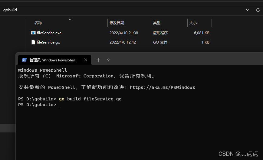Click the Microsoft Corporation copyright line
The image size is (263, 160).
tap(86, 76)
